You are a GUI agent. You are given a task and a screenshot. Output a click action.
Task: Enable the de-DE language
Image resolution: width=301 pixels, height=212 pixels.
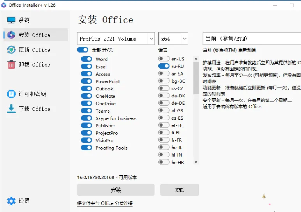(x=164, y=103)
